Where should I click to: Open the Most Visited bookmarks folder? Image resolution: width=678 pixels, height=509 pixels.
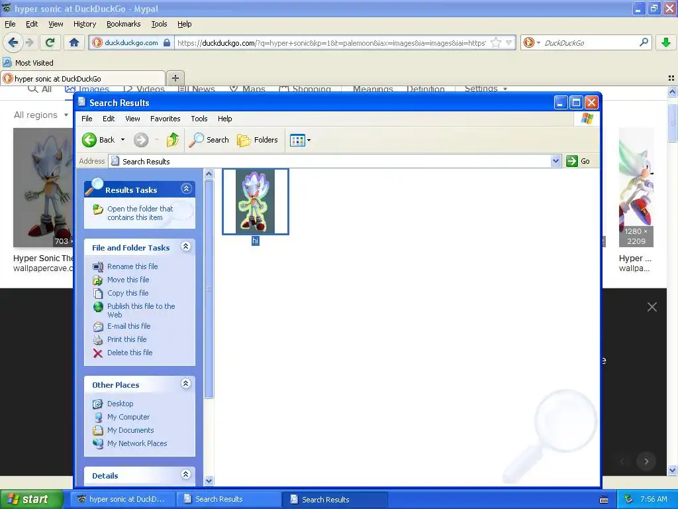(x=28, y=63)
